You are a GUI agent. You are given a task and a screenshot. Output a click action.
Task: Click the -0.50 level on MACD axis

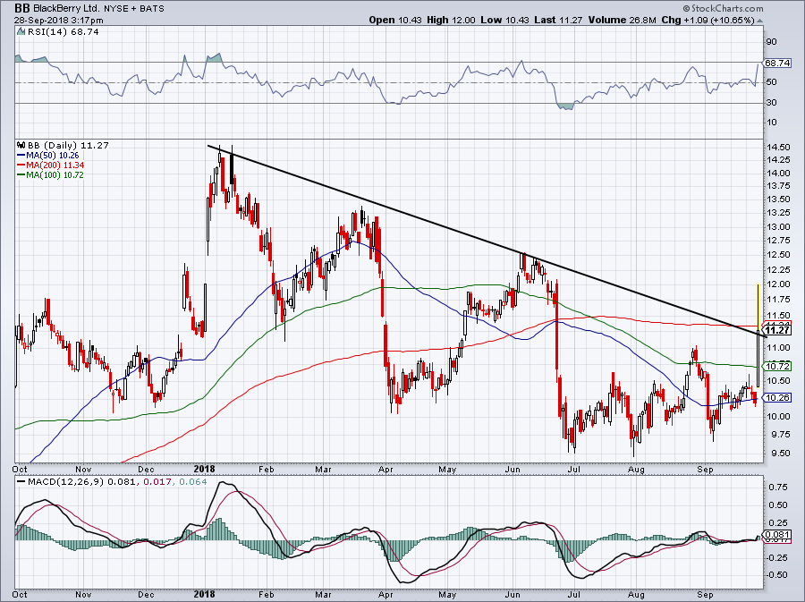click(x=777, y=575)
